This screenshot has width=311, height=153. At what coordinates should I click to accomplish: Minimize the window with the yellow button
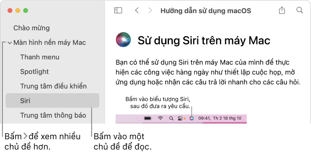(x=18, y=10)
